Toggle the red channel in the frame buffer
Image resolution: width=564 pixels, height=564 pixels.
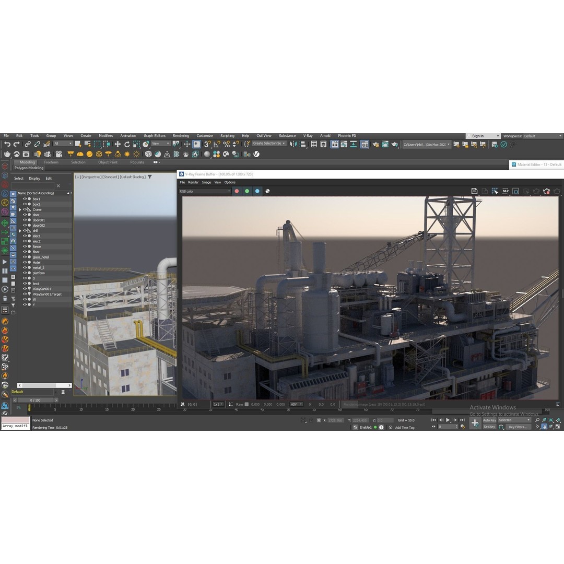[x=237, y=191]
